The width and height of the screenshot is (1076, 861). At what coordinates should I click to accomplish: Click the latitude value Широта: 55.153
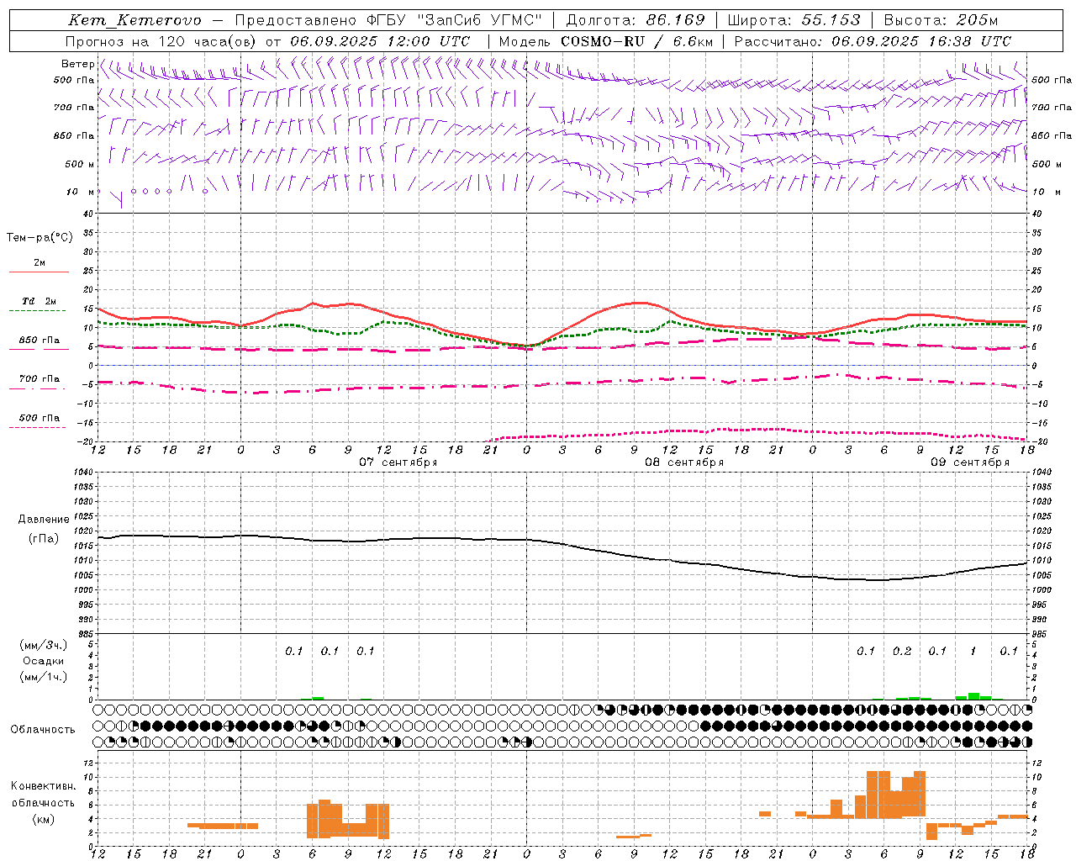tap(794, 20)
